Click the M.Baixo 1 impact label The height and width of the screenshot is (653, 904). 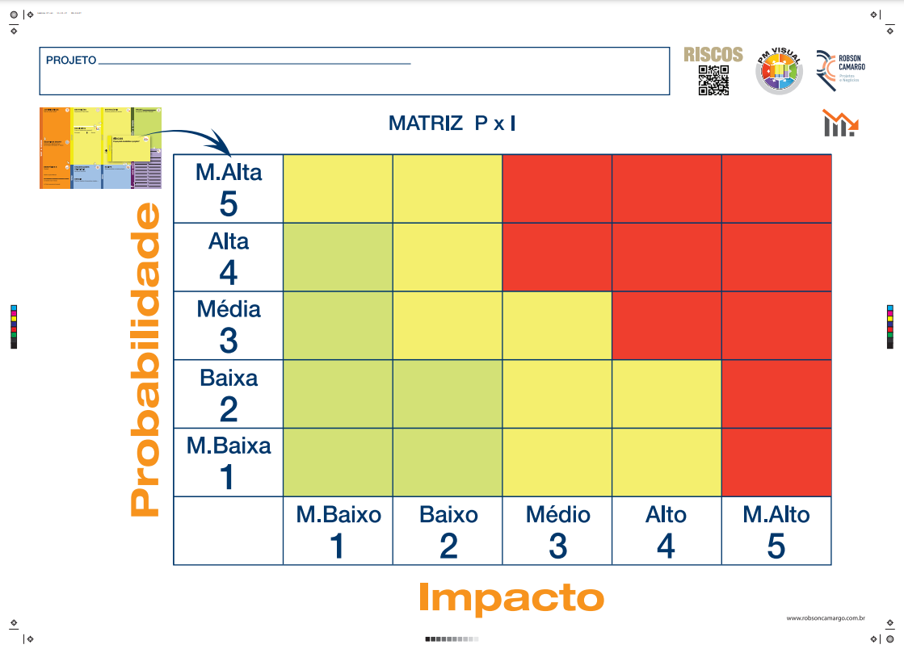(338, 530)
